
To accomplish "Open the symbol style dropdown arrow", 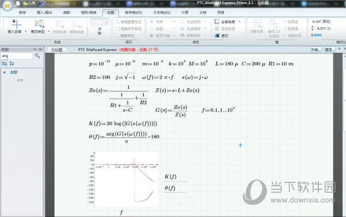I will [x=174, y=22].
